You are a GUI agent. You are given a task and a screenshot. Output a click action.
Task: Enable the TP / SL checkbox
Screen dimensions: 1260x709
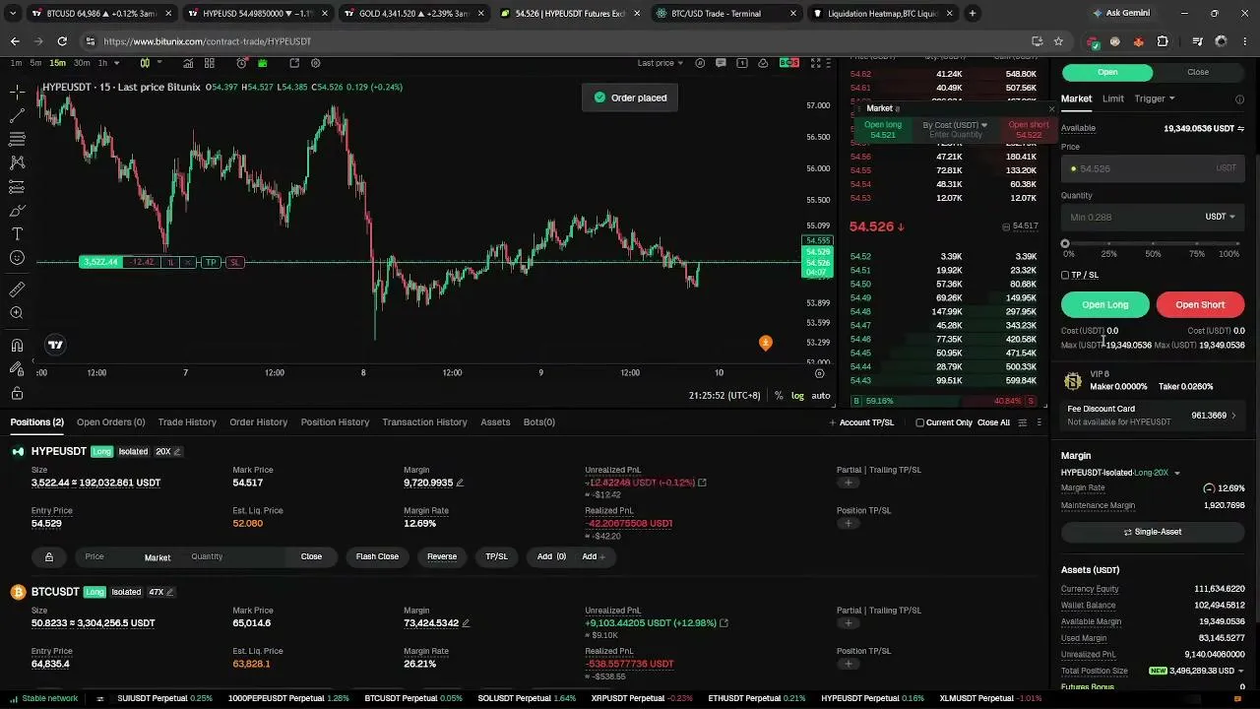pos(1065,276)
